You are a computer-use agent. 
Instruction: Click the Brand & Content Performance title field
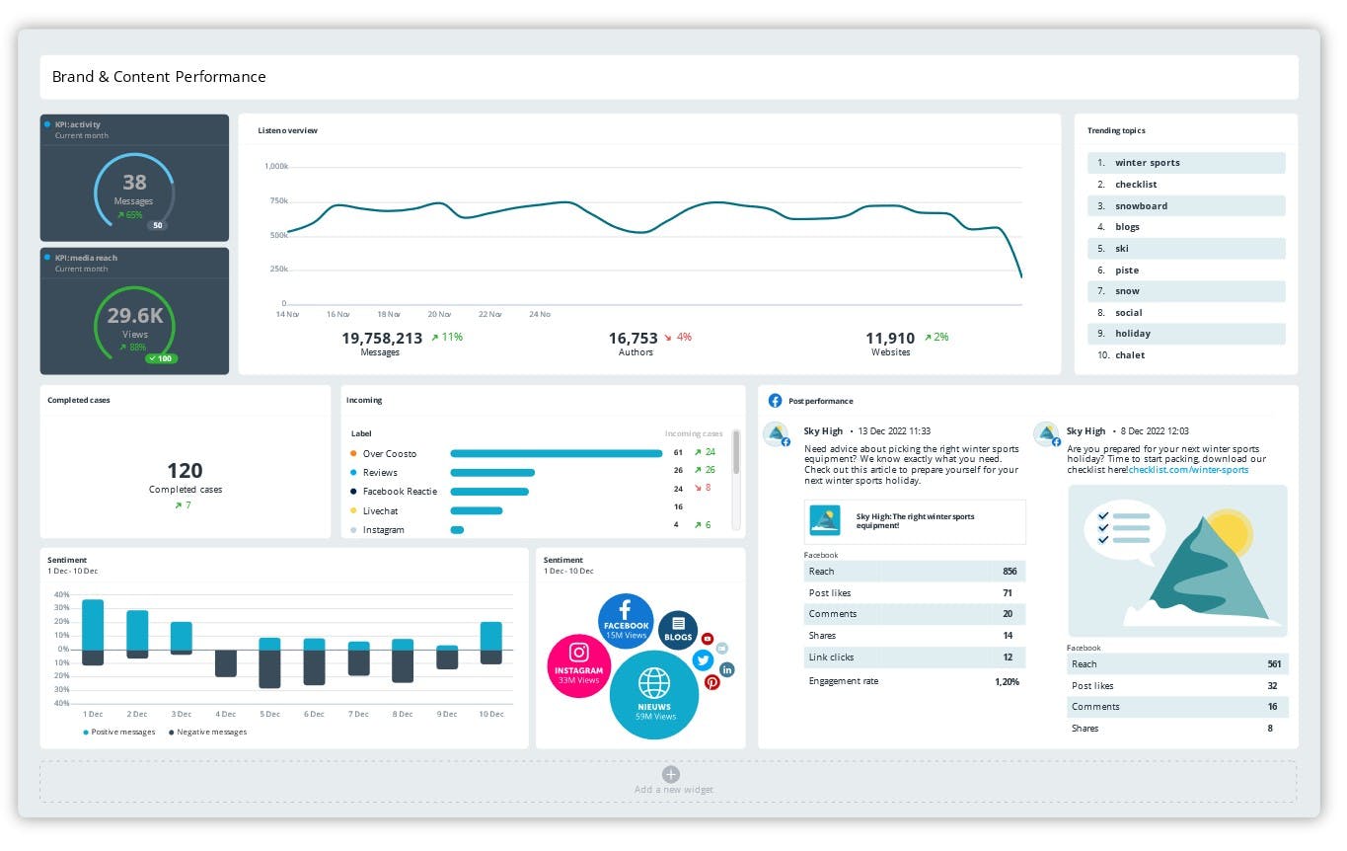pyautogui.click(x=669, y=77)
